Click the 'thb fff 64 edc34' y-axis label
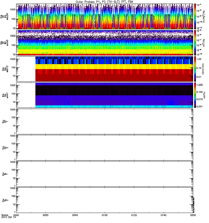Screen dimensions: 209x223 4,16
